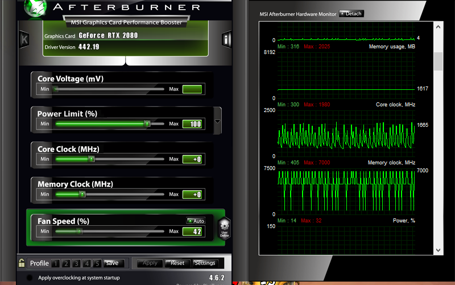455x285 pixels.
Task: Click the hardware monitor scrollbar thumb
Action: (x=438, y=61)
